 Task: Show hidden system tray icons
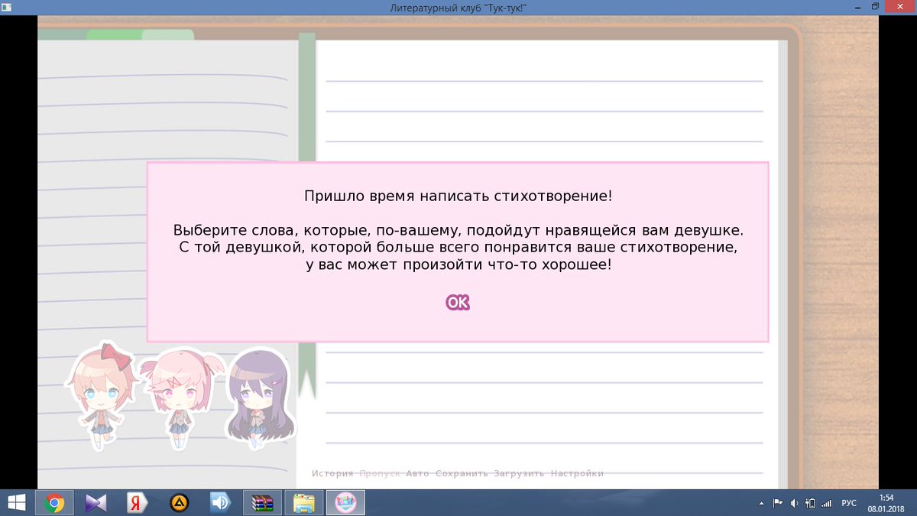pyautogui.click(x=761, y=503)
